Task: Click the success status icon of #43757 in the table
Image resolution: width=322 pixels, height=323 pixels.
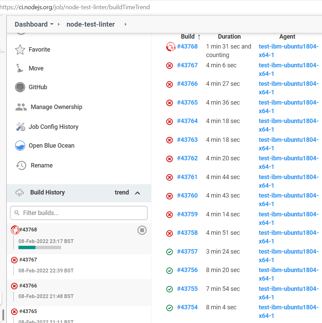Action: [170, 252]
